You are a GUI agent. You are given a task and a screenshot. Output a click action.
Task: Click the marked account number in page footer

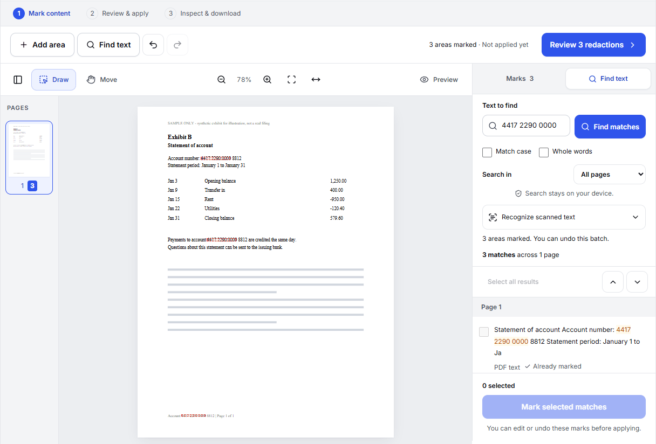click(x=194, y=416)
